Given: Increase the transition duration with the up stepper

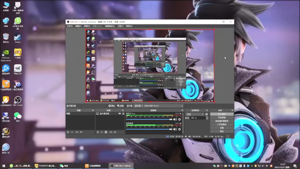Looking at the screenshot, I should pos(207,117).
